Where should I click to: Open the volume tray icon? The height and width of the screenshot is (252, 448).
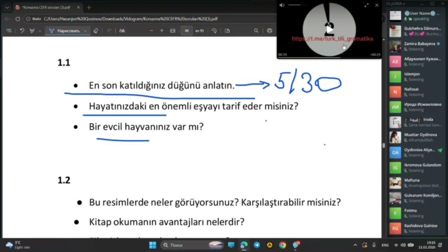403,245
